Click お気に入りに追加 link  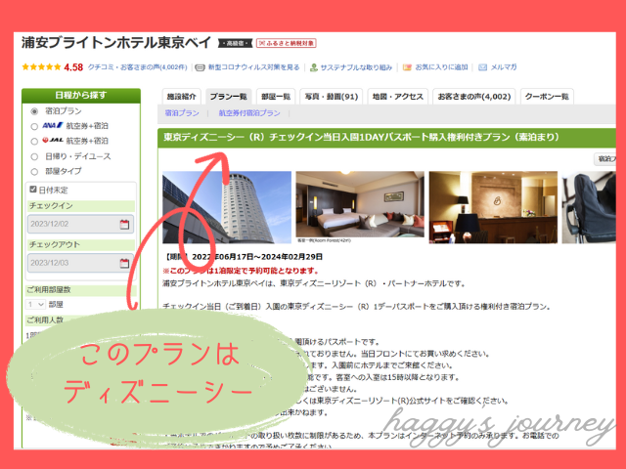coord(441,67)
